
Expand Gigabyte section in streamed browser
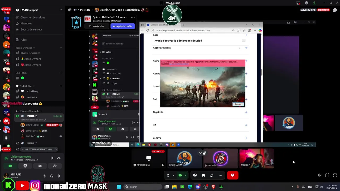tap(246, 112)
